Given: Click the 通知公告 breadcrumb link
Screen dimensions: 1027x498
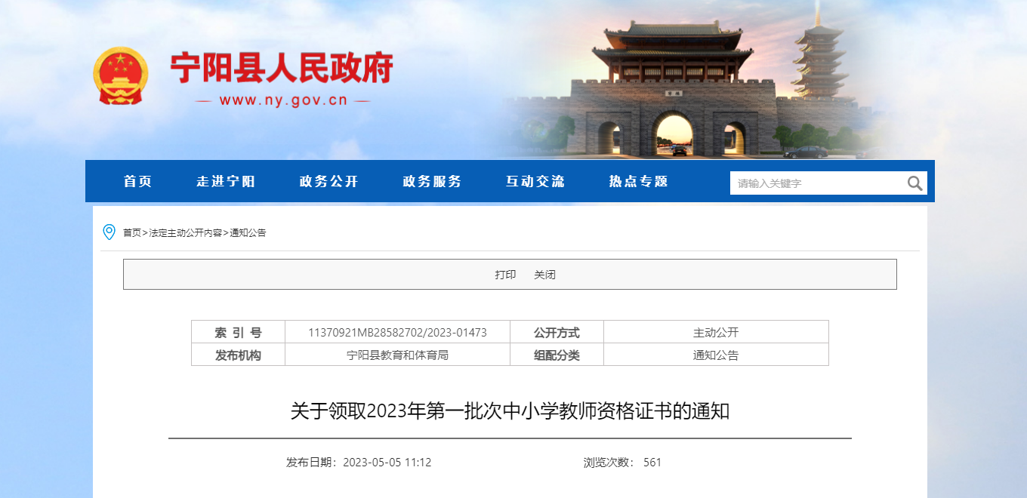Looking at the screenshot, I should click(248, 233).
